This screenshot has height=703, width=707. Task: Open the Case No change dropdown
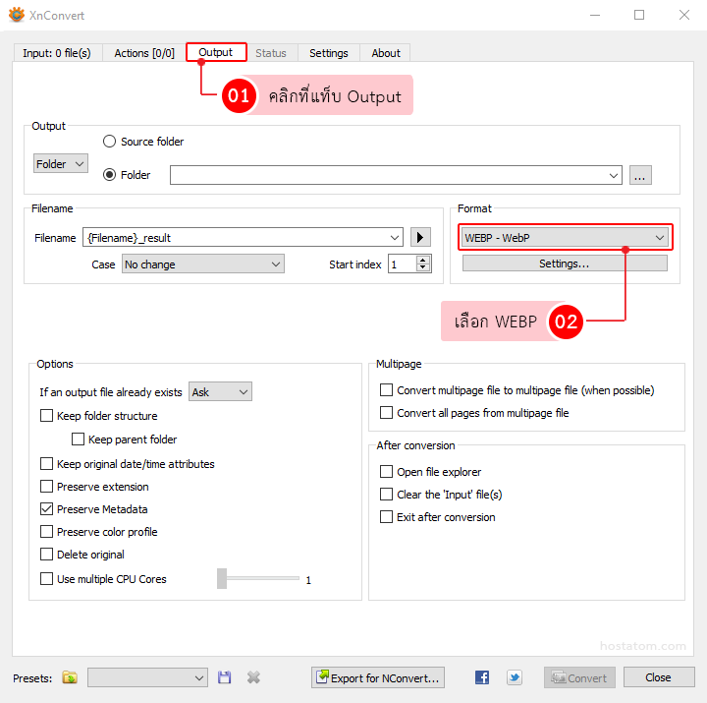(202, 264)
